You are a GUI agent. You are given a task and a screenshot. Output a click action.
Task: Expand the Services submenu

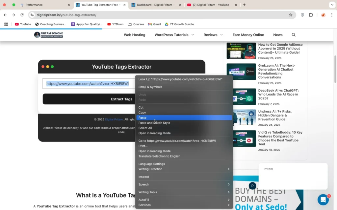184,205
